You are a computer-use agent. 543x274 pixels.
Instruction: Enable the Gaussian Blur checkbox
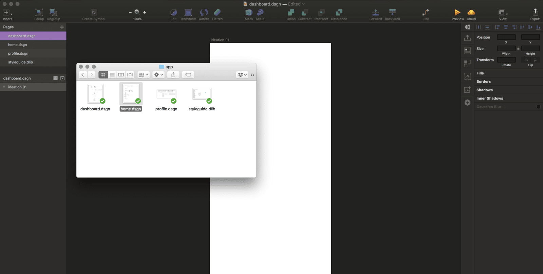point(538,107)
